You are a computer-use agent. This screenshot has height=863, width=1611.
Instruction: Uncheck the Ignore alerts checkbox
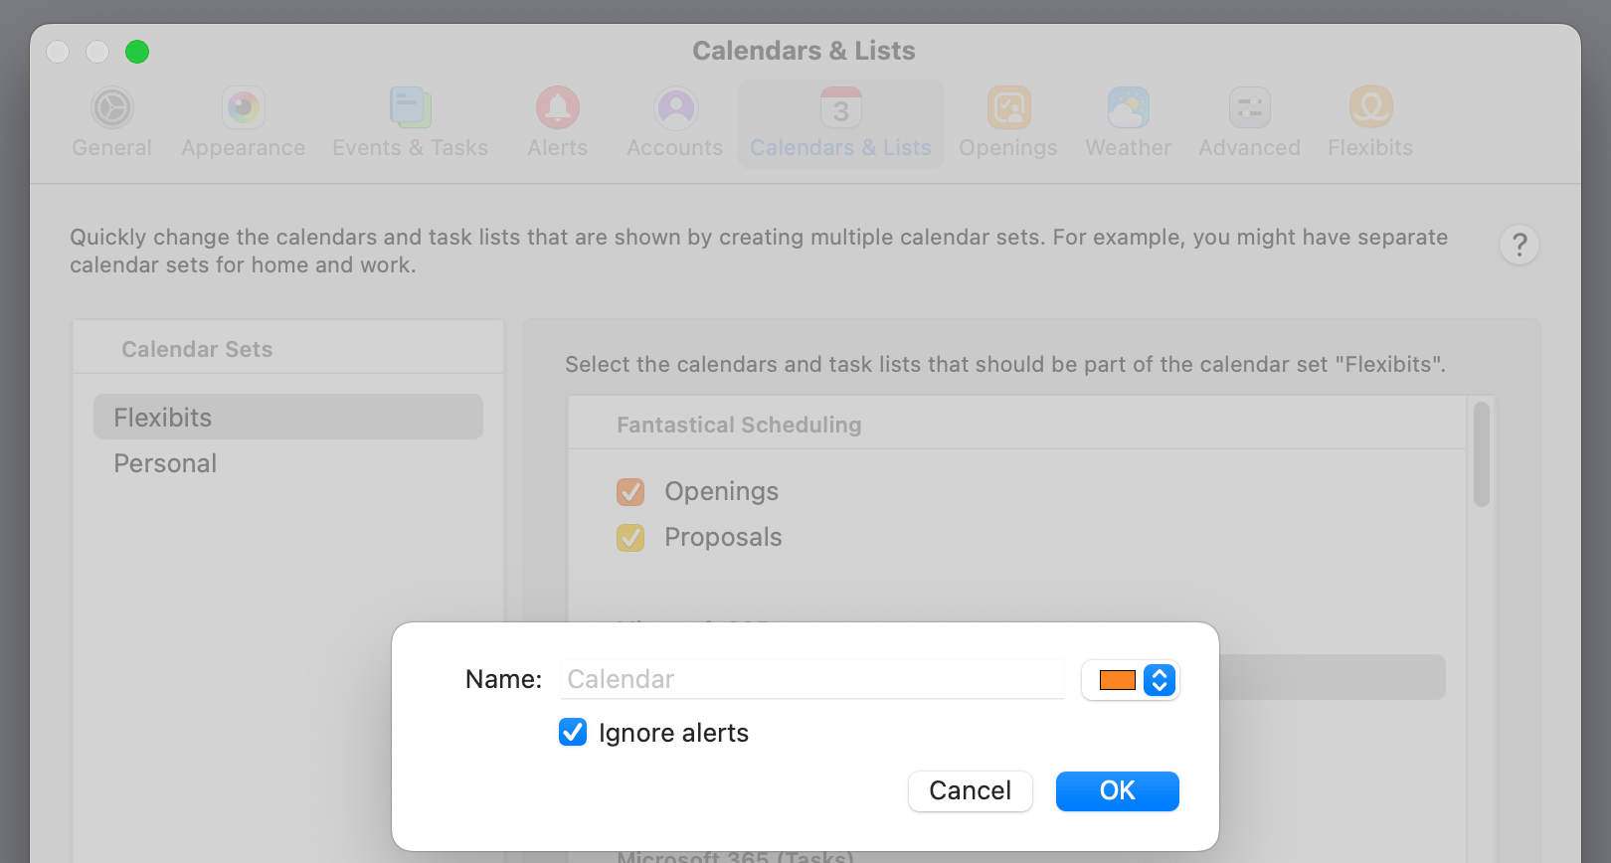[x=573, y=733]
